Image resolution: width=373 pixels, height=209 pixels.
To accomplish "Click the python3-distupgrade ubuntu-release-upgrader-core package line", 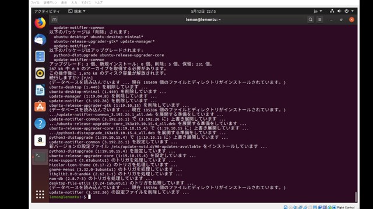I will (109, 55).
